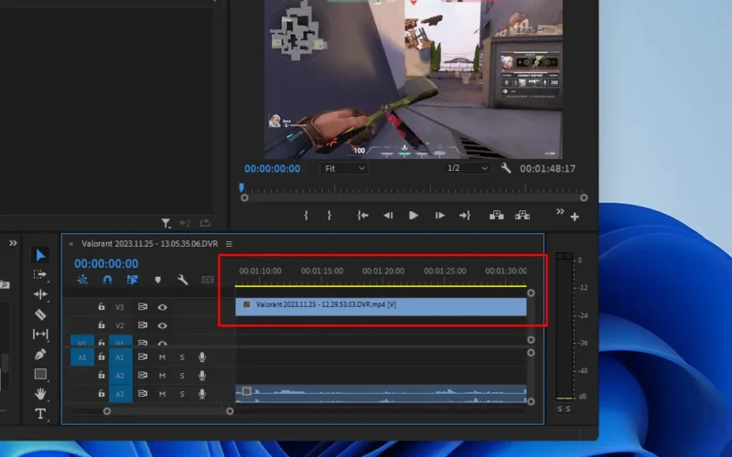Open the sequence panel hamburger menu
732x457 pixels.
(229, 244)
